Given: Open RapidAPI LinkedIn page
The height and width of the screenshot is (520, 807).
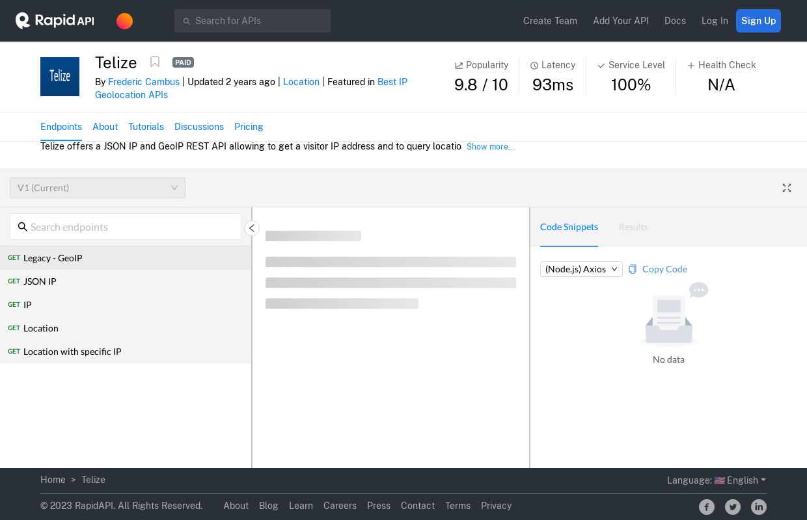Looking at the screenshot, I should click(x=759, y=507).
